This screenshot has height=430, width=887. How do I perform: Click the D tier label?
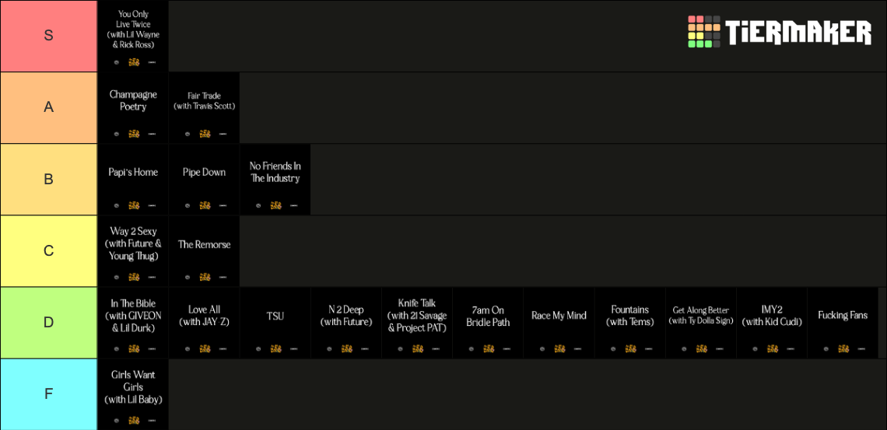click(49, 323)
